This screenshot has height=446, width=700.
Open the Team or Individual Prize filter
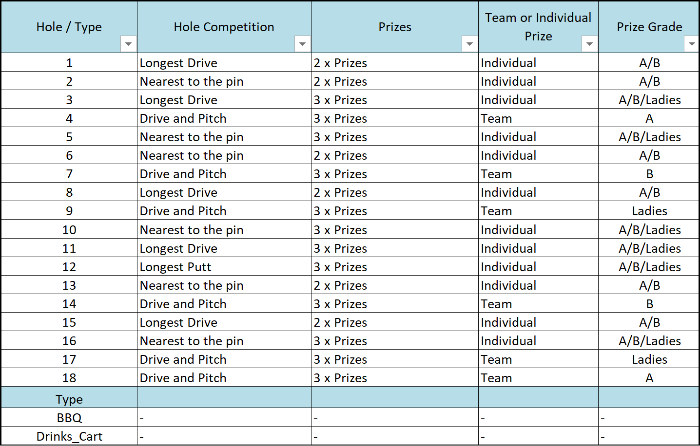589,44
